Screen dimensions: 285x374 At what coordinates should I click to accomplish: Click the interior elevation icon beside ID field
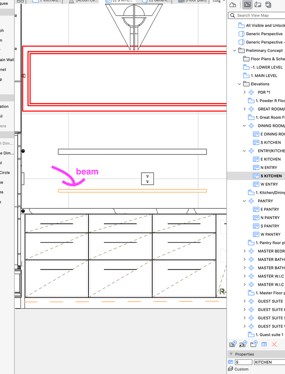(230, 362)
